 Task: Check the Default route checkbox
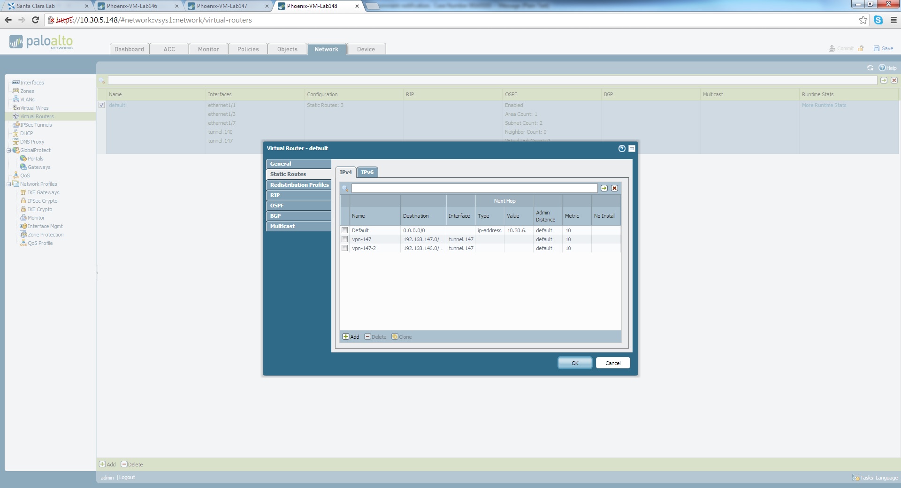(345, 230)
